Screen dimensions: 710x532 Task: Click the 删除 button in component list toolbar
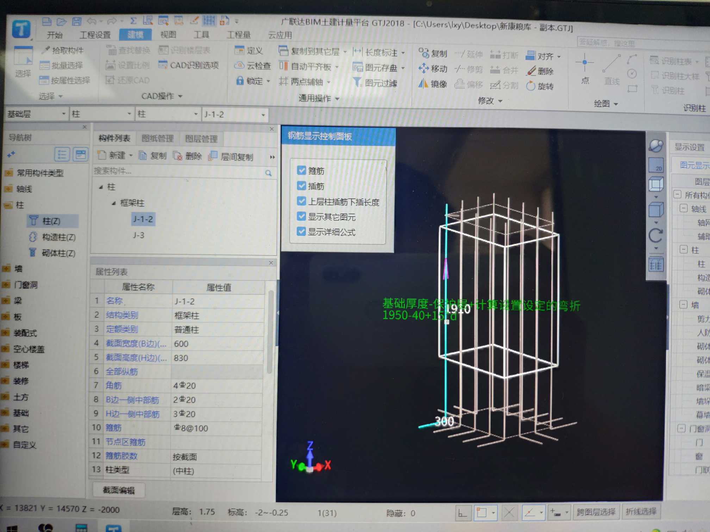coord(187,156)
